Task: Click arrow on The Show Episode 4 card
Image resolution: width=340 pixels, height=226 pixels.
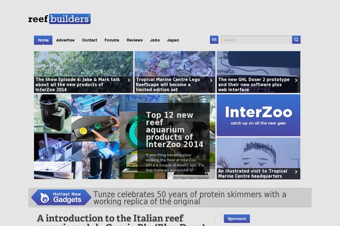Action: tap(129, 80)
